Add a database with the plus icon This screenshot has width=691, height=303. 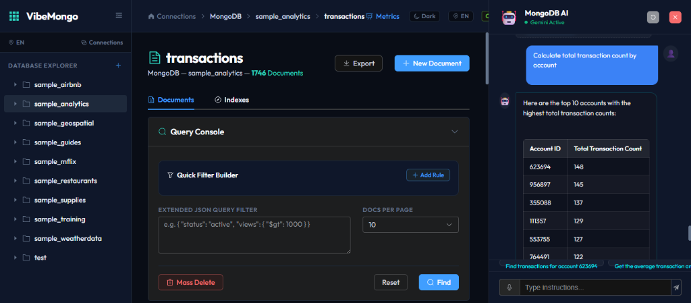118,65
